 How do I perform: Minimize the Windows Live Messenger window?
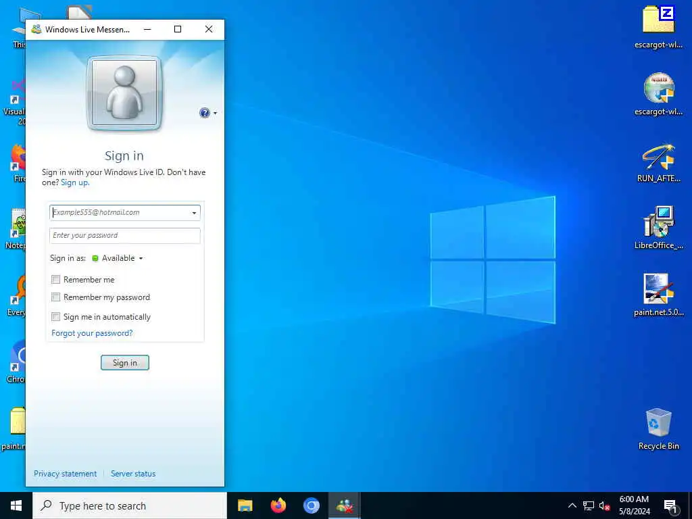pyautogui.click(x=147, y=30)
